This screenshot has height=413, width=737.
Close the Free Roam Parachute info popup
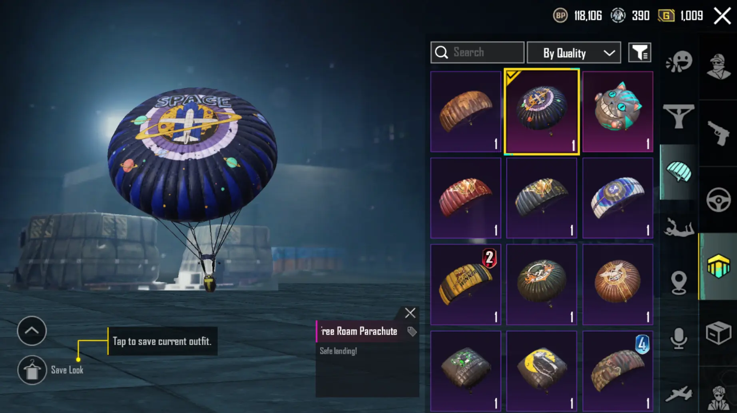coord(410,313)
